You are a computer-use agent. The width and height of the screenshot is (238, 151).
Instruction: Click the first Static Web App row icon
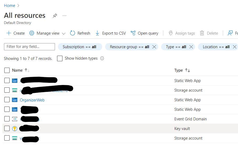click(15, 81)
